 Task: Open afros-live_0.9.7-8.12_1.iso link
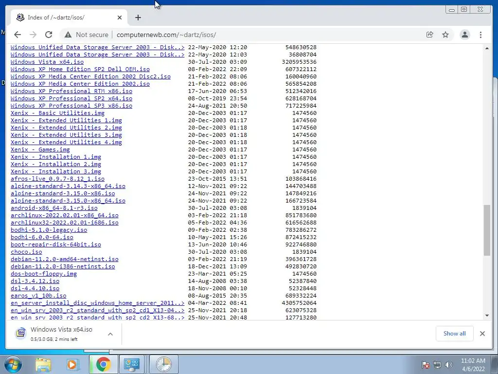(57, 179)
